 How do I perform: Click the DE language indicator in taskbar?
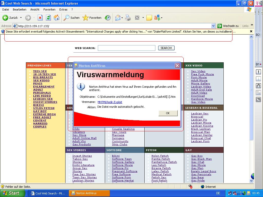(218, 193)
